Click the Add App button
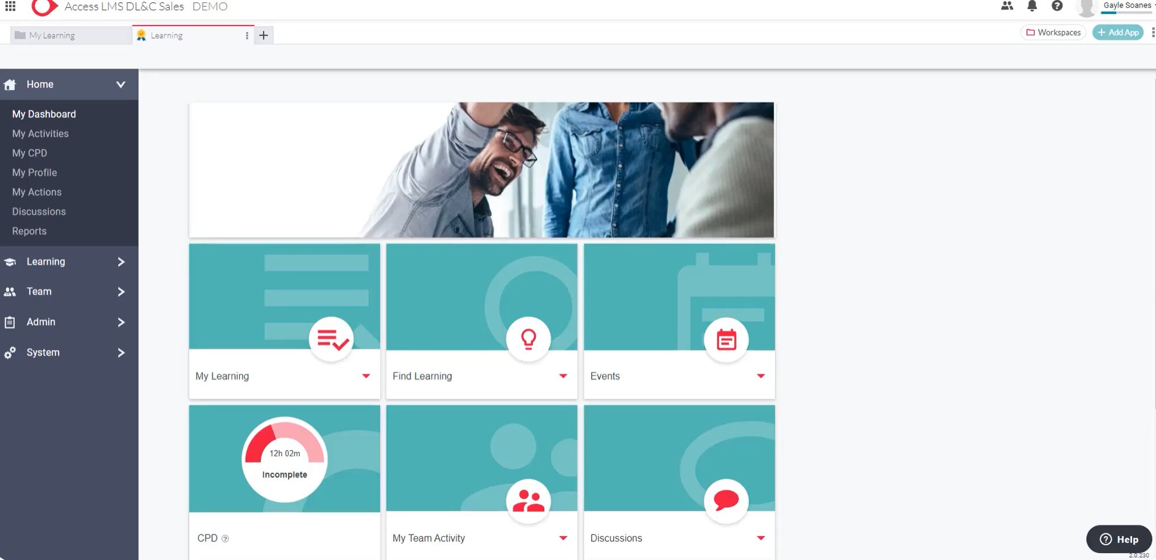The image size is (1156, 560). pos(1118,32)
